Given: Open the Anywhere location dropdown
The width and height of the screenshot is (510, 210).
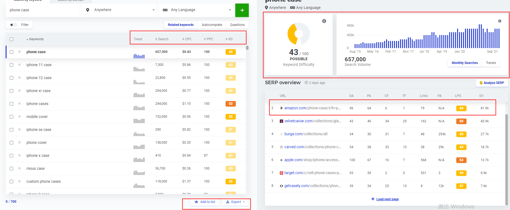Looking at the screenshot, I should [x=124, y=10].
